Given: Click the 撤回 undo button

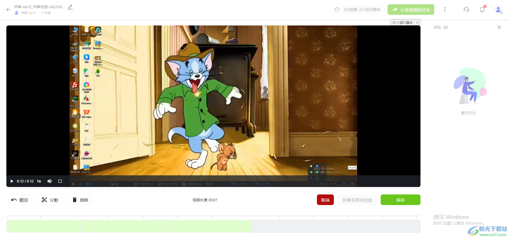Looking at the screenshot, I should click(x=19, y=200).
